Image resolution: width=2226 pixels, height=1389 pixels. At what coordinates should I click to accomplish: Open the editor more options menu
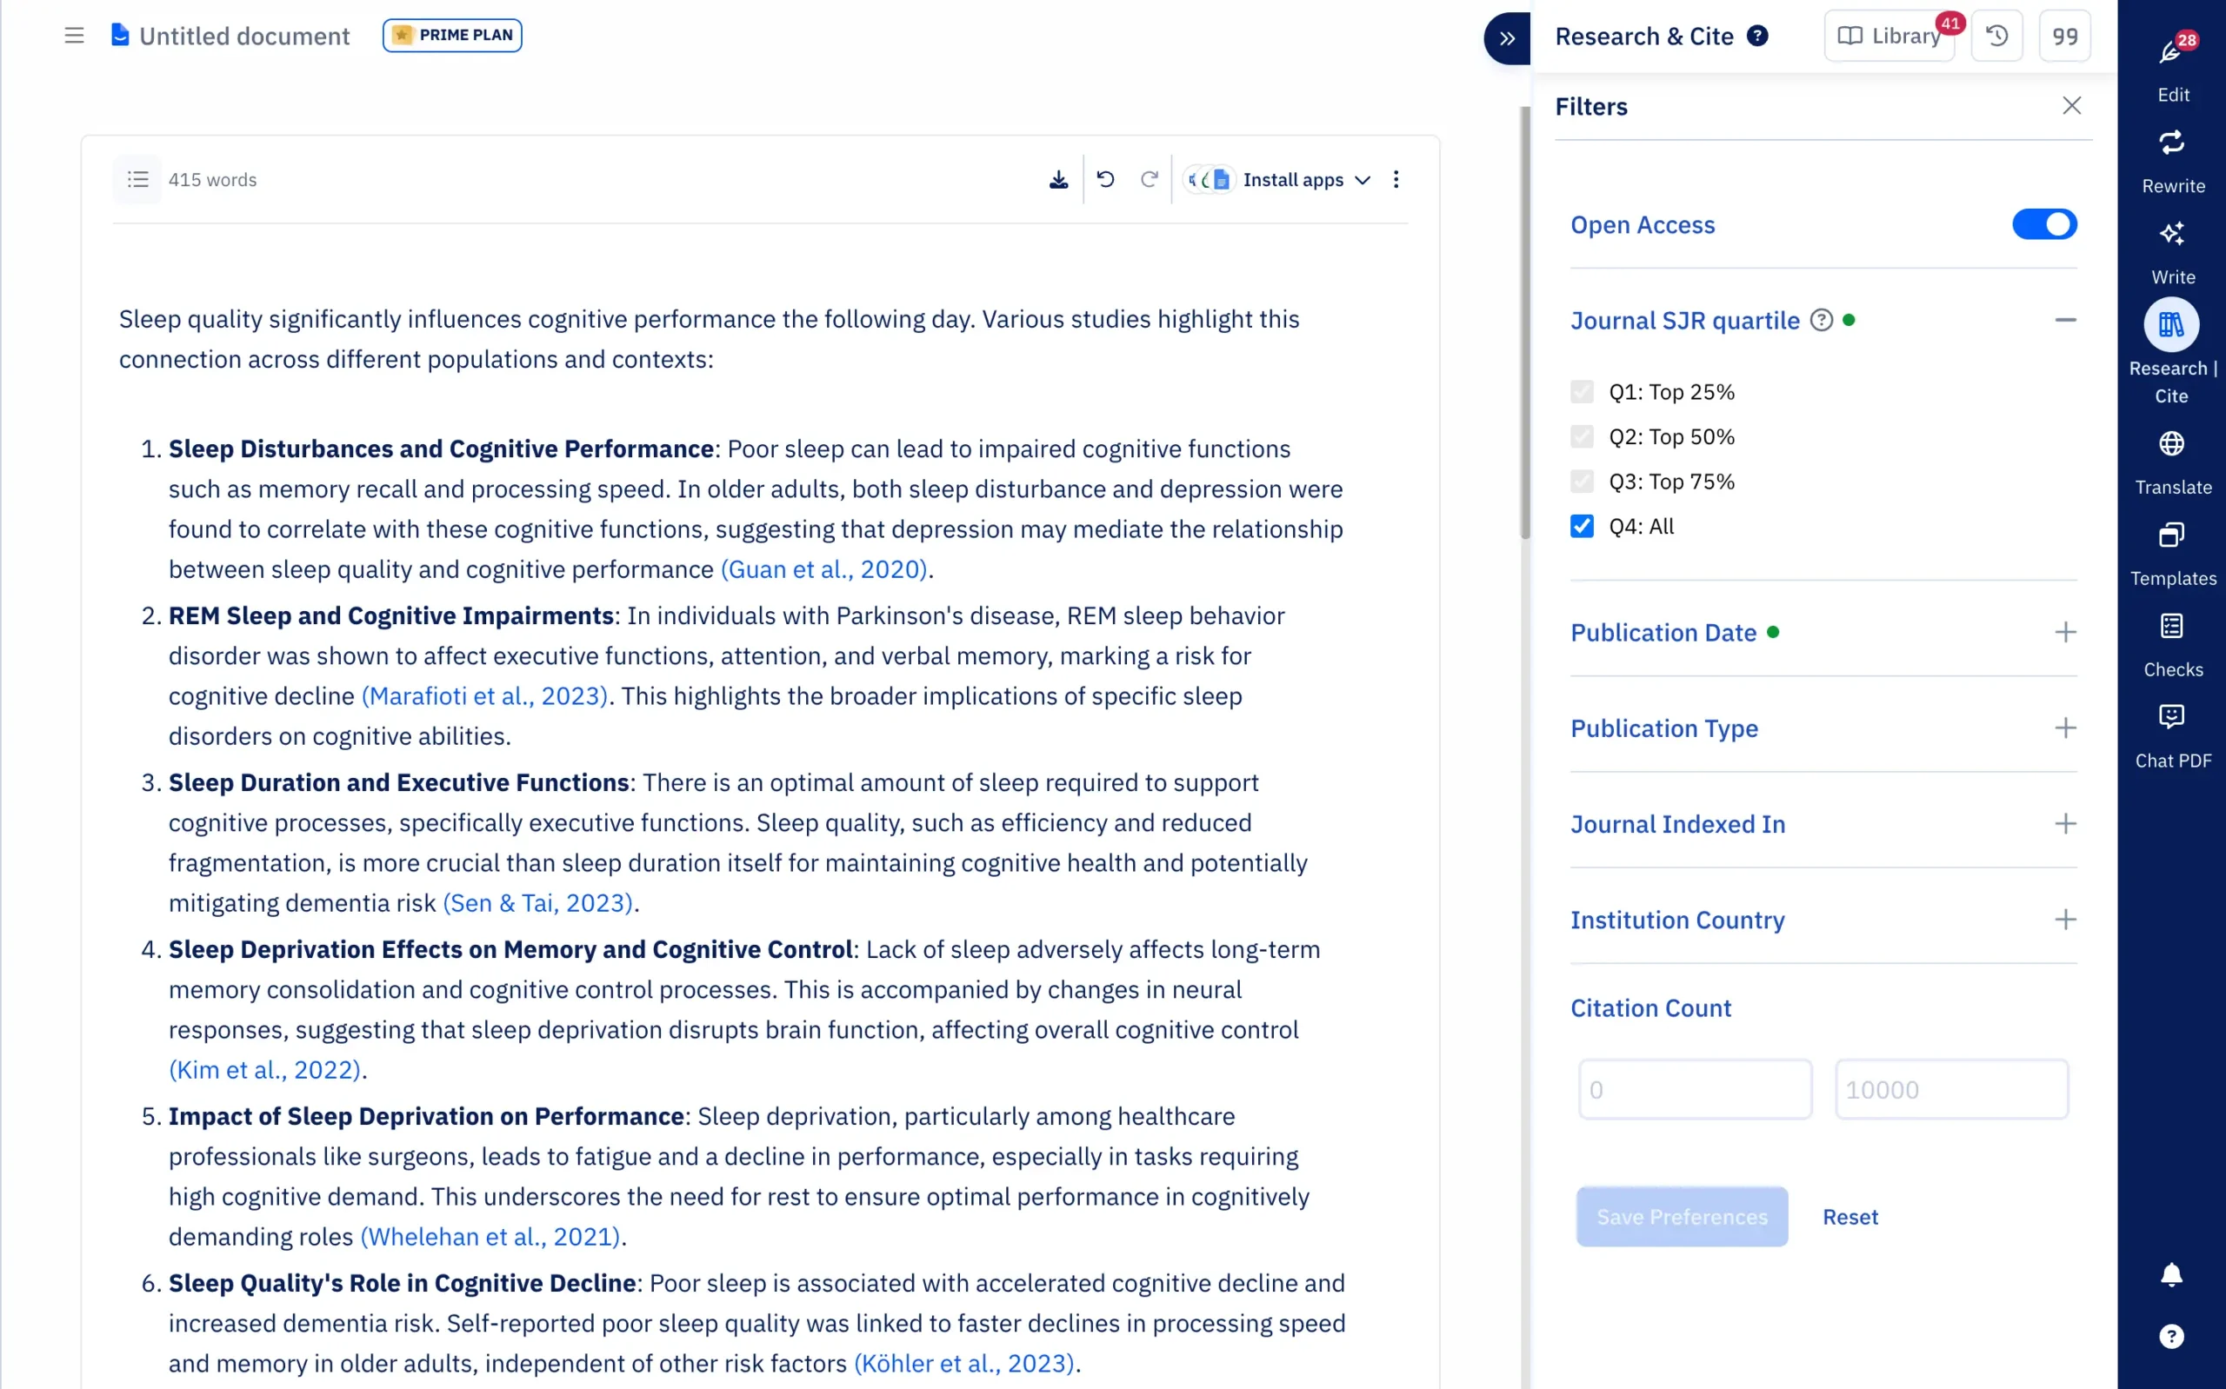pos(1396,179)
